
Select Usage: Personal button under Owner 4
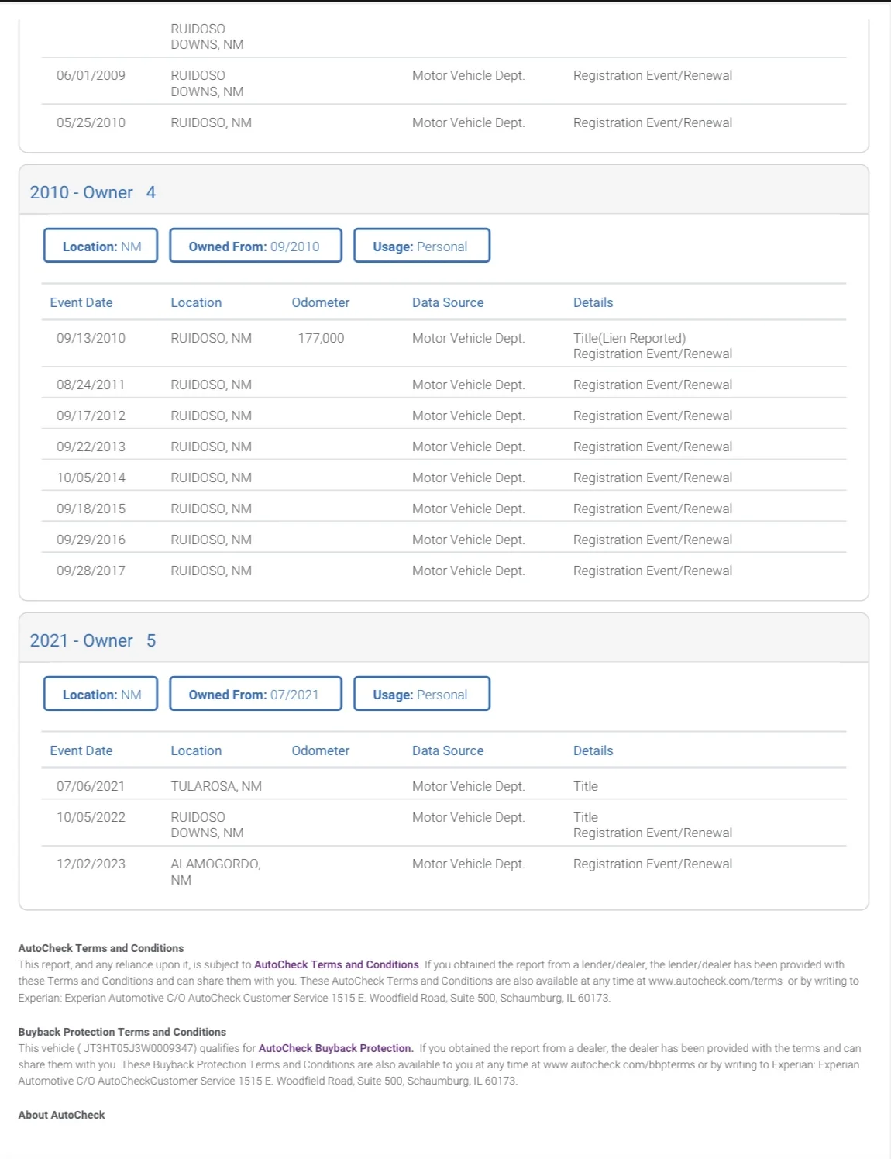[x=421, y=247]
